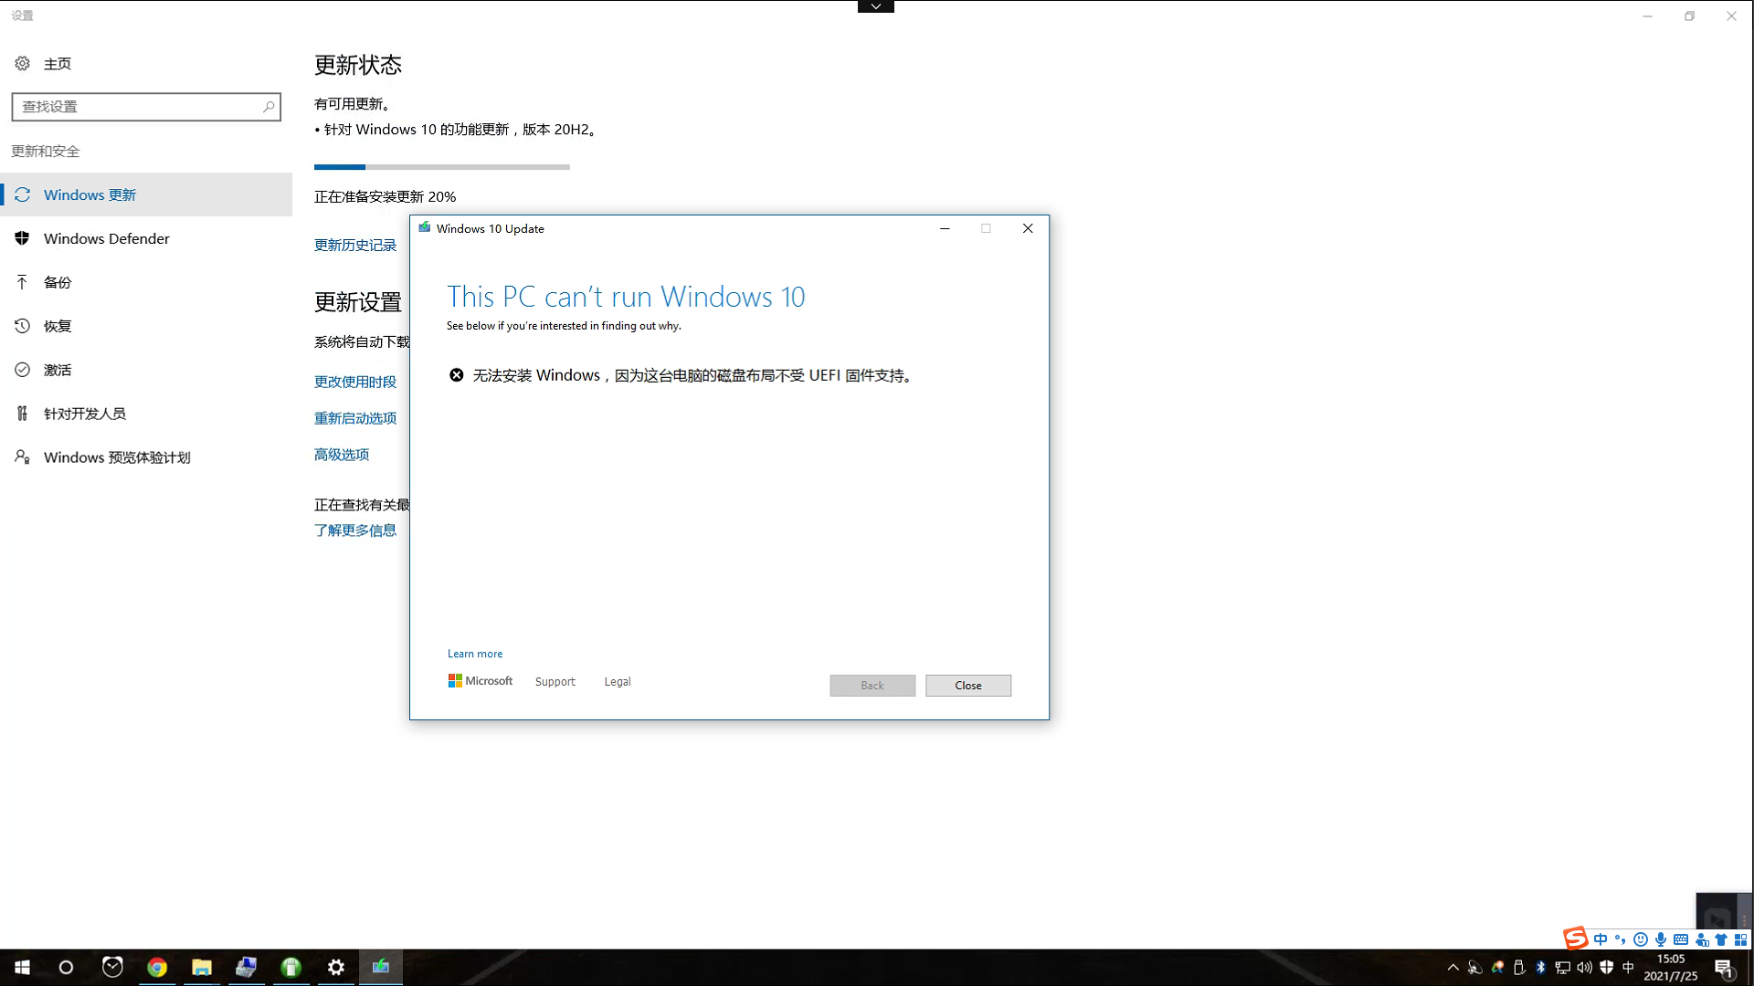Click Learn more in update dialog
This screenshot has width=1754, height=986.
tap(475, 654)
